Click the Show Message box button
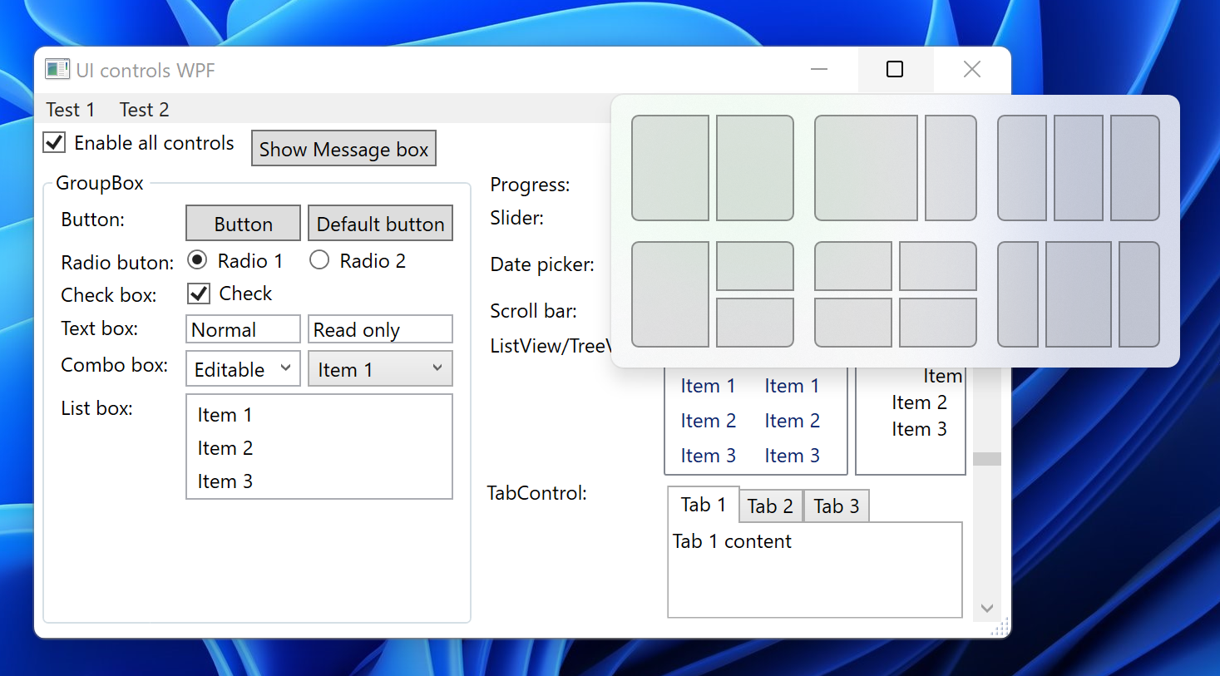This screenshot has height=676, width=1220. coord(343,148)
